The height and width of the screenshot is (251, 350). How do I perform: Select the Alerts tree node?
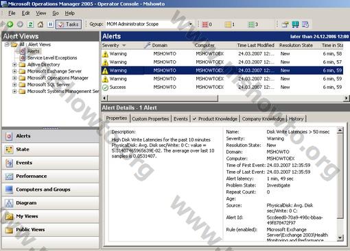[x=34, y=51]
